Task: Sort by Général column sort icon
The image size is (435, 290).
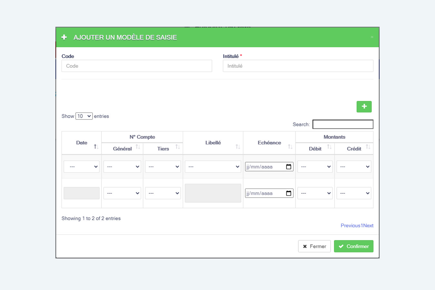Action: 138,147
